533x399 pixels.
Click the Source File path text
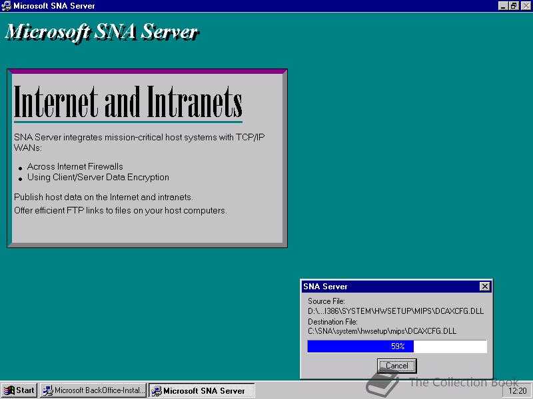(396, 311)
